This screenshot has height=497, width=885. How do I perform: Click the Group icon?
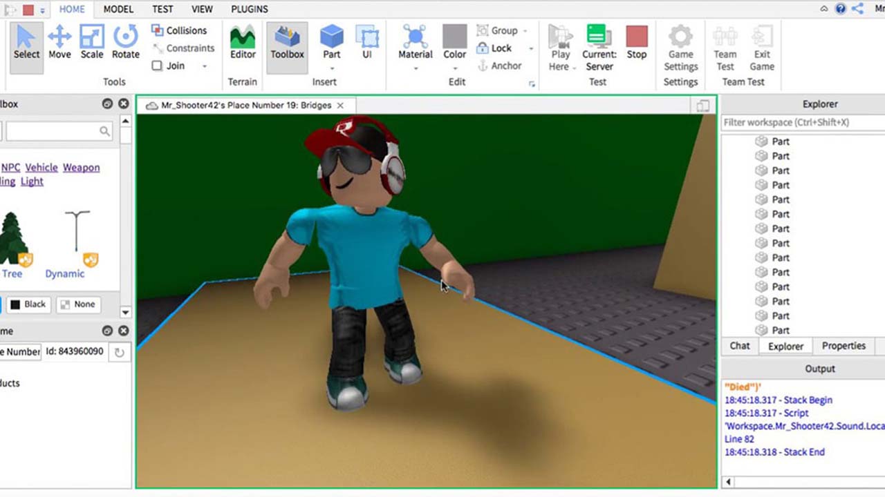point(483,30)
